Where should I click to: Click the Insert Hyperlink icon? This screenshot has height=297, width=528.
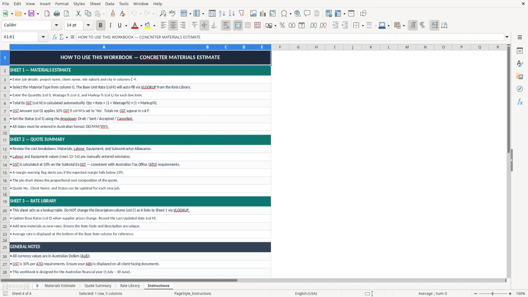(x=297, y=14)
